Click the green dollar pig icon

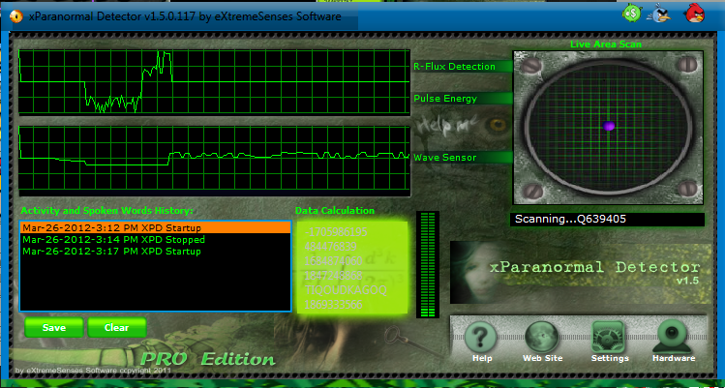click(632, 13)
